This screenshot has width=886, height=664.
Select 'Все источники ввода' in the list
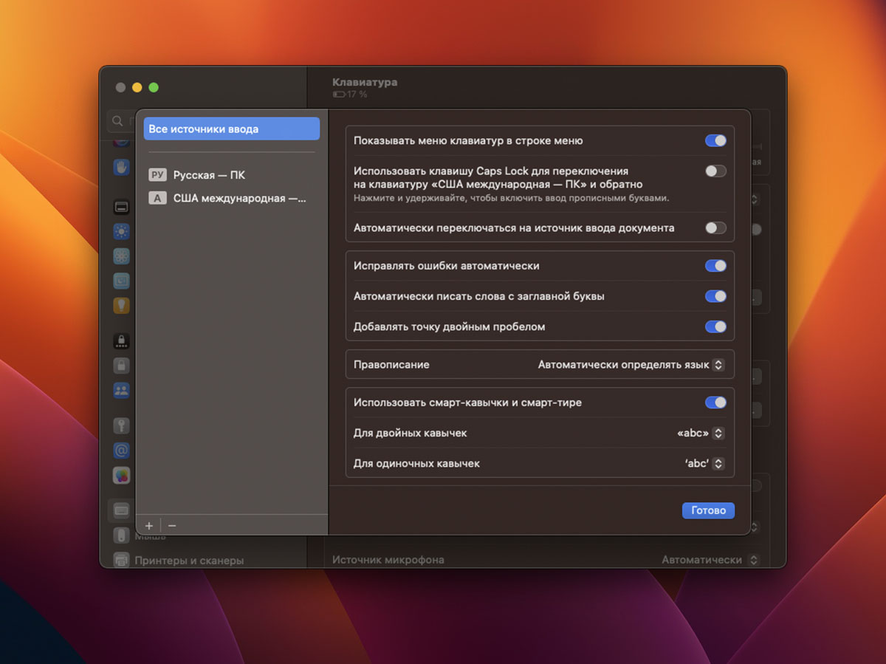coord(231,129)
